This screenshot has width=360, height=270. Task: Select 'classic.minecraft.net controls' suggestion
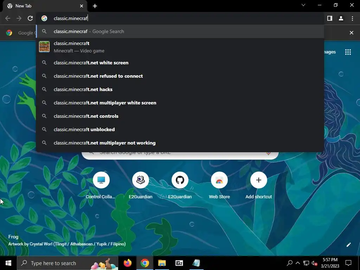pyautogui.click(x=180, y=116)
